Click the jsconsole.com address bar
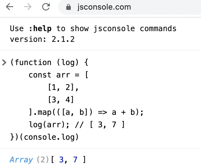201x168 pixels. pyautogui.click(x=130, y=7)
